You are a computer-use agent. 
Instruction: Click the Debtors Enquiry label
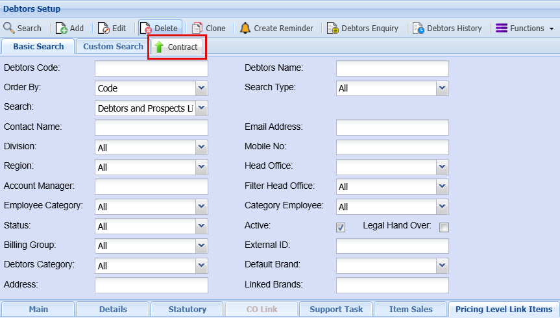click(370, 28)
